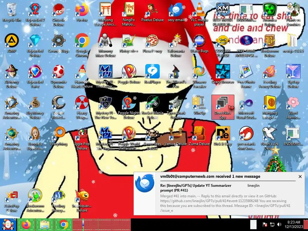Open Bejeweled Twist icon
Screen dimensions: 308x231
(x=35, y=76)
